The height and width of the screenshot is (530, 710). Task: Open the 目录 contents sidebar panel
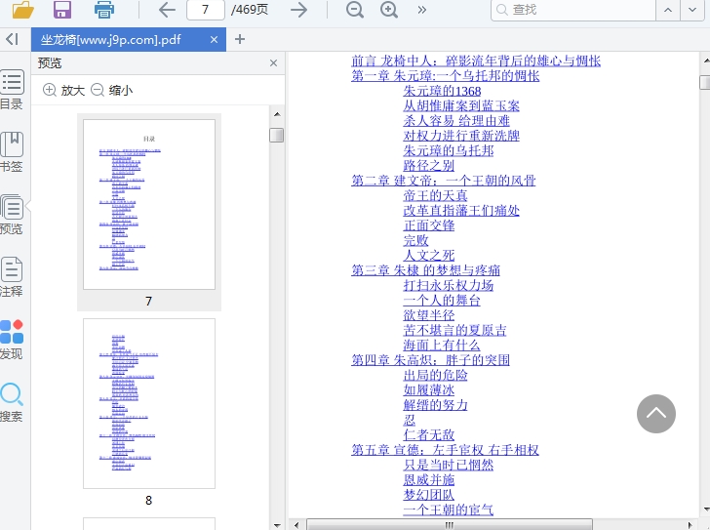pos(12,90)
